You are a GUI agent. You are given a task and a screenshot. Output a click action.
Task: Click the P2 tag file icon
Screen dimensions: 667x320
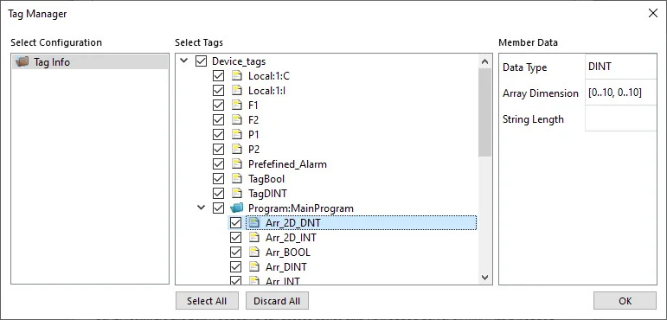pos(236,150)
